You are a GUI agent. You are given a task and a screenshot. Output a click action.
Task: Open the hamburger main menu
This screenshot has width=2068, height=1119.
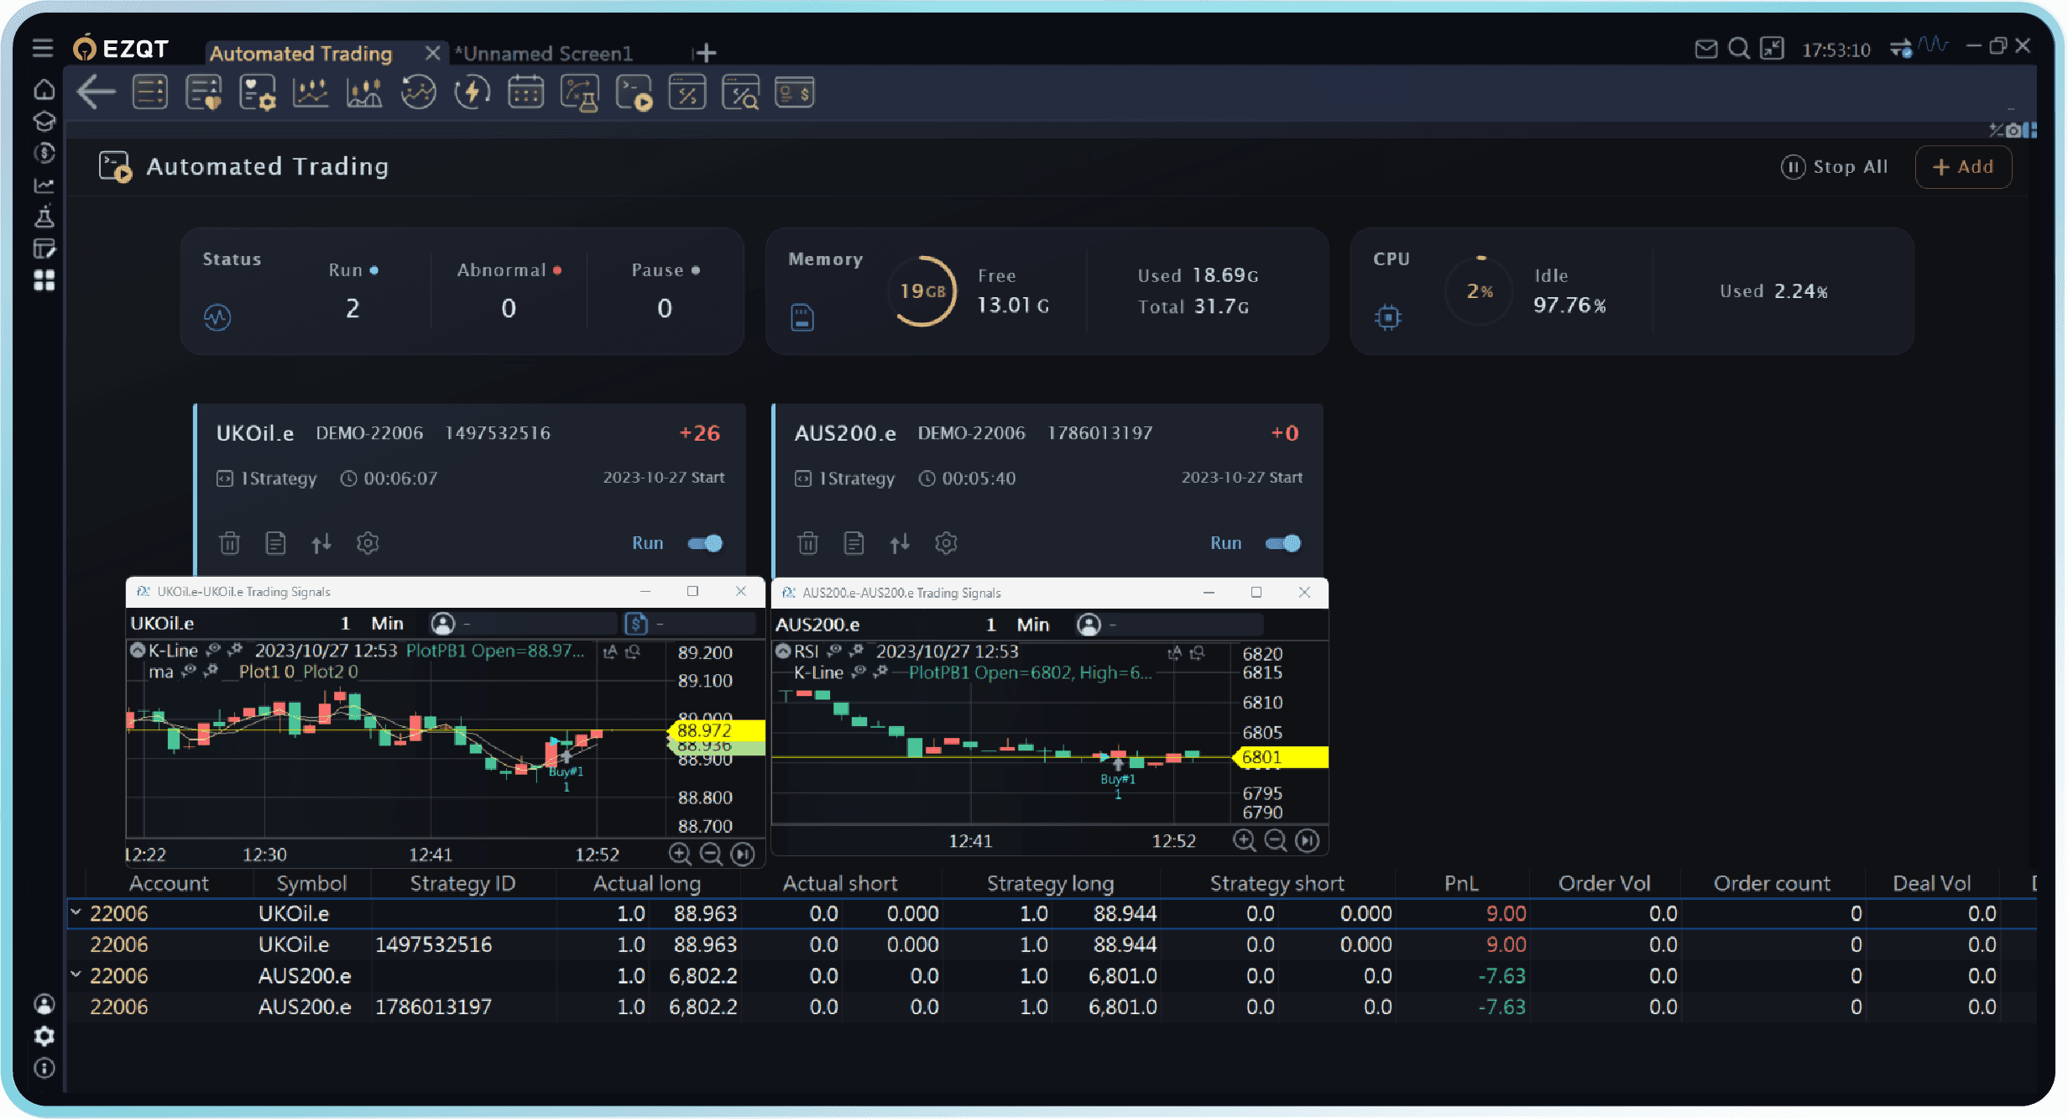(x=42, y=49)
